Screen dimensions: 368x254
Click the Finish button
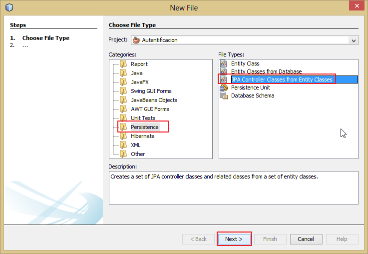click(x=270, y=239)
